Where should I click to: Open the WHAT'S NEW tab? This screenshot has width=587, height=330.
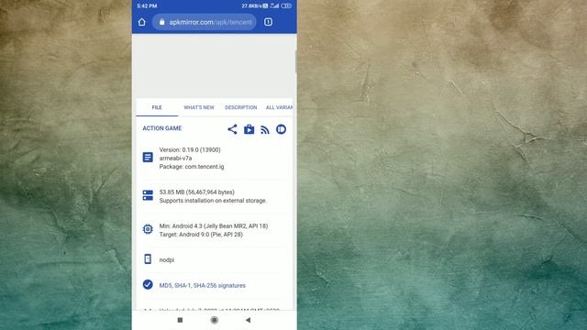199,107
